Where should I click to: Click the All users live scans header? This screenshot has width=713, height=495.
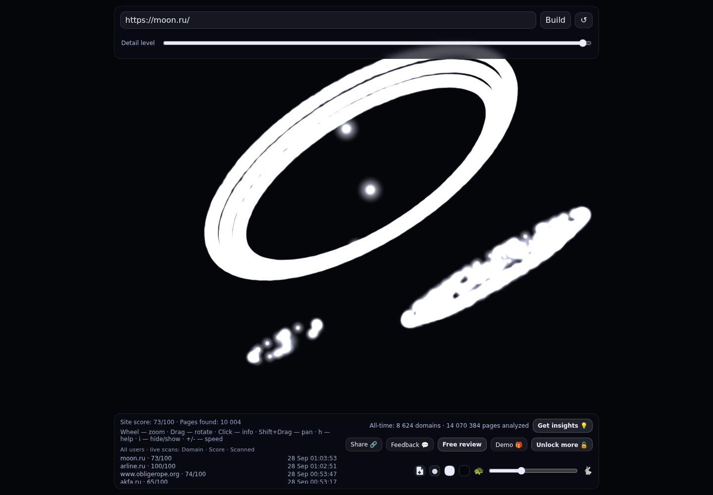pyautogui.click(x=187, y=449)
